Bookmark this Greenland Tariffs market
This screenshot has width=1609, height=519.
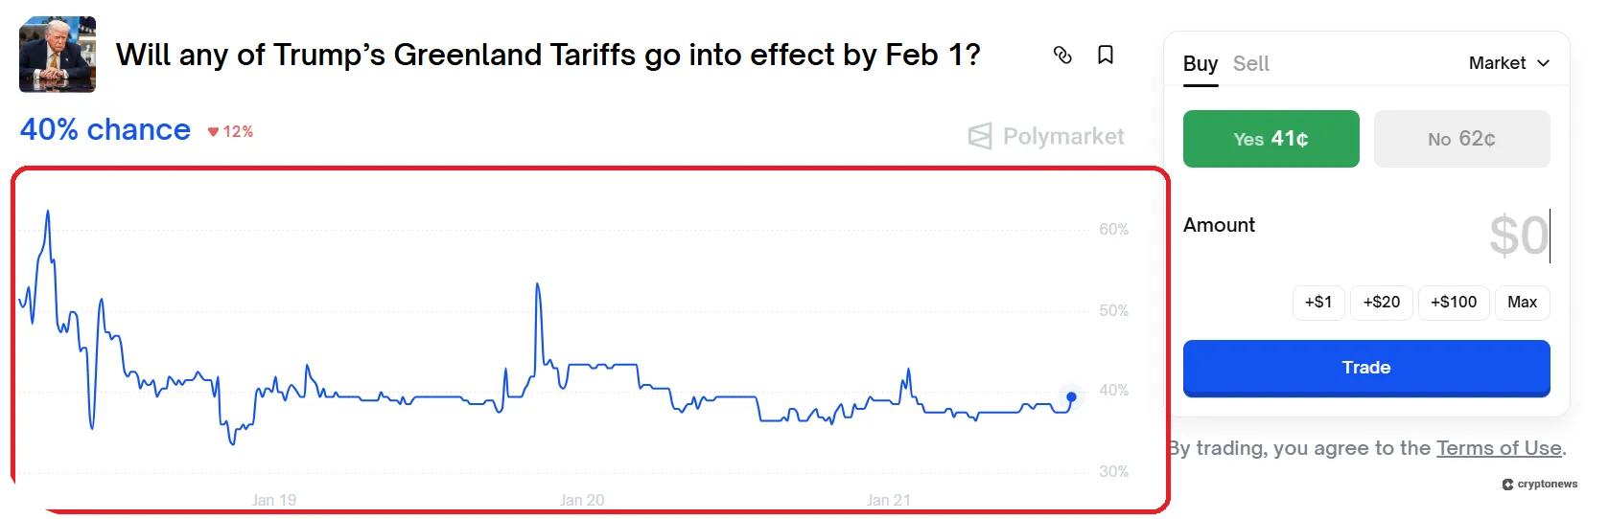(x=1106, y=56)
